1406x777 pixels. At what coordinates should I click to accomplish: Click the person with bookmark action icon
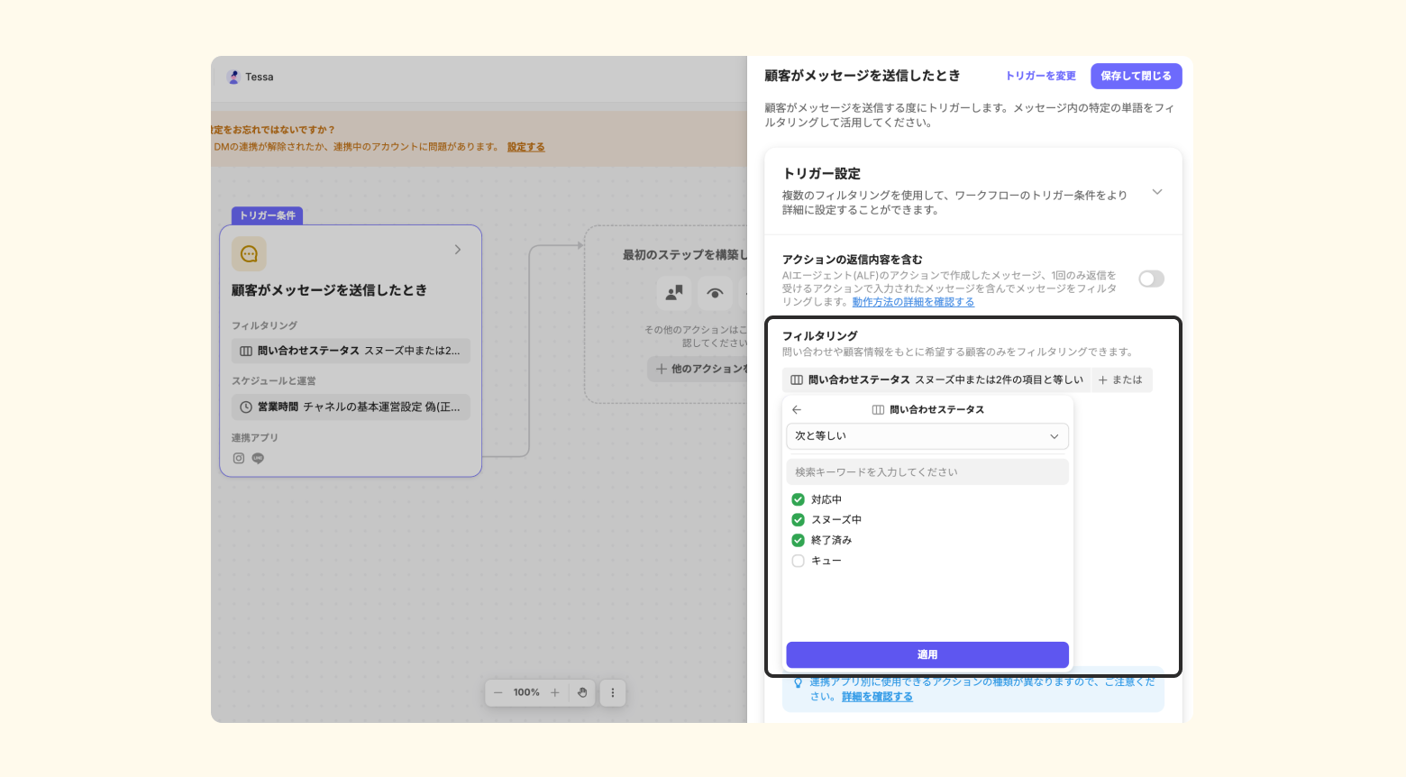coord(674,293)
